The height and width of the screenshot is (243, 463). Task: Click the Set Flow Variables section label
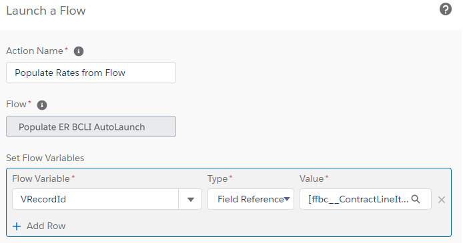[x=45, y=158]
